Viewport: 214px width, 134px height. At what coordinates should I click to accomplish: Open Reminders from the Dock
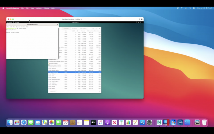click(x=79, y=122)
